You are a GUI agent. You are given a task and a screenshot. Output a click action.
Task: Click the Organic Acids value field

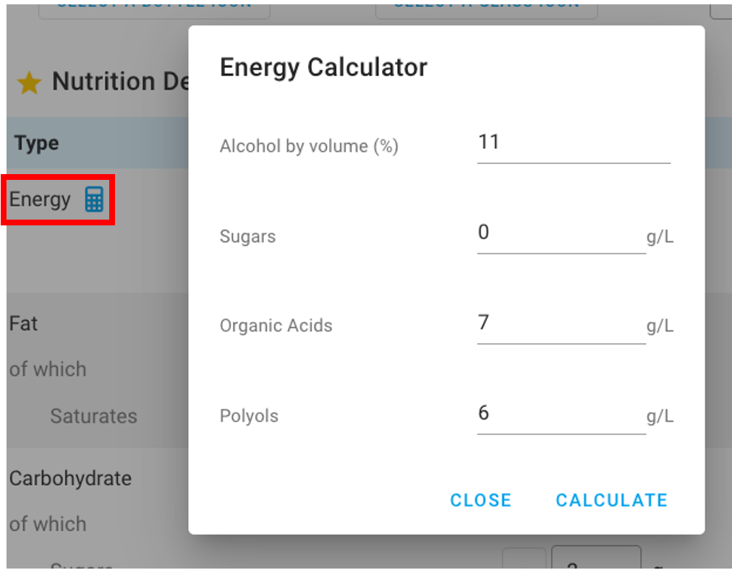[x=561, y=323]
